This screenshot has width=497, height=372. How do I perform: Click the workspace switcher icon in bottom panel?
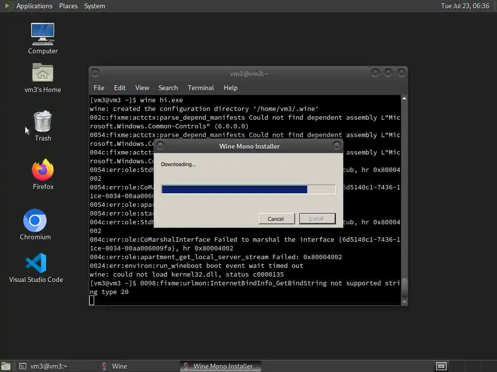coord(441,366)
